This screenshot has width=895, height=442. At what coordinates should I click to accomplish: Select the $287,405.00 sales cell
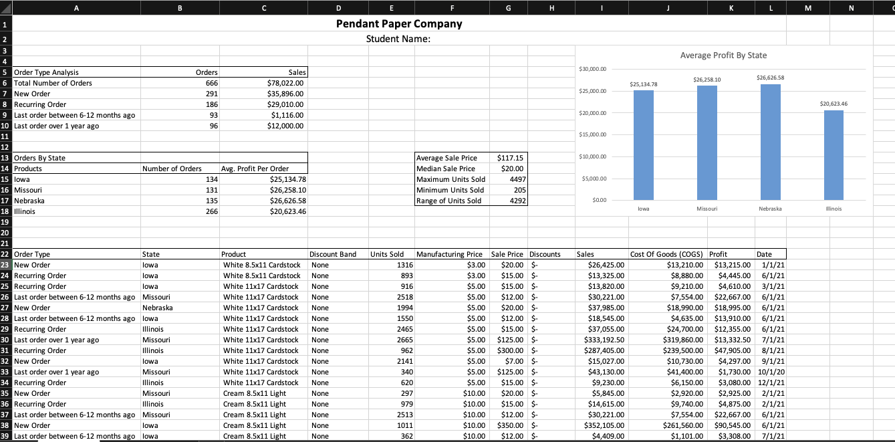coord(602,350)
